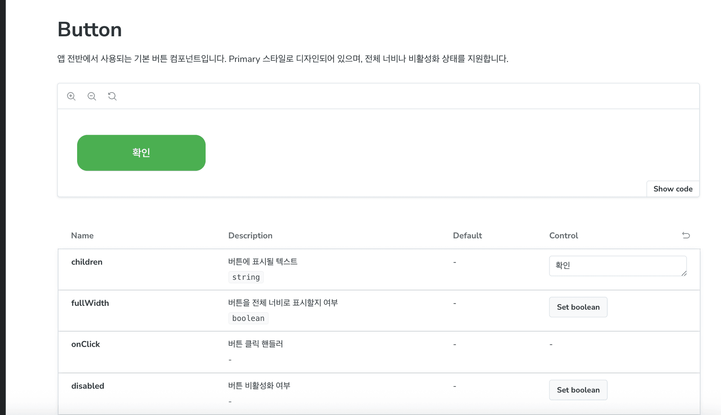The image size is (721, 415).
Task: Click the boolean type badge
Action: point(248,319)
